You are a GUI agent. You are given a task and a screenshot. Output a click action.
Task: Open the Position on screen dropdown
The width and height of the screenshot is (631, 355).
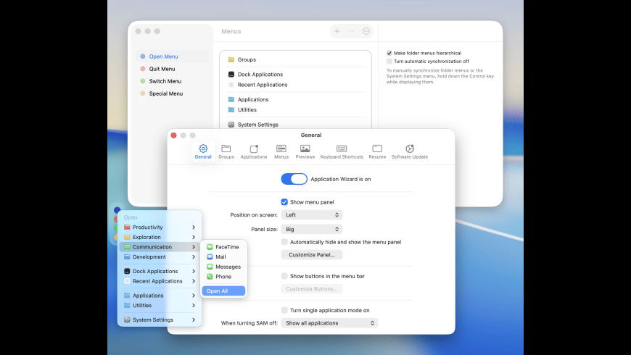coord(311,214)
